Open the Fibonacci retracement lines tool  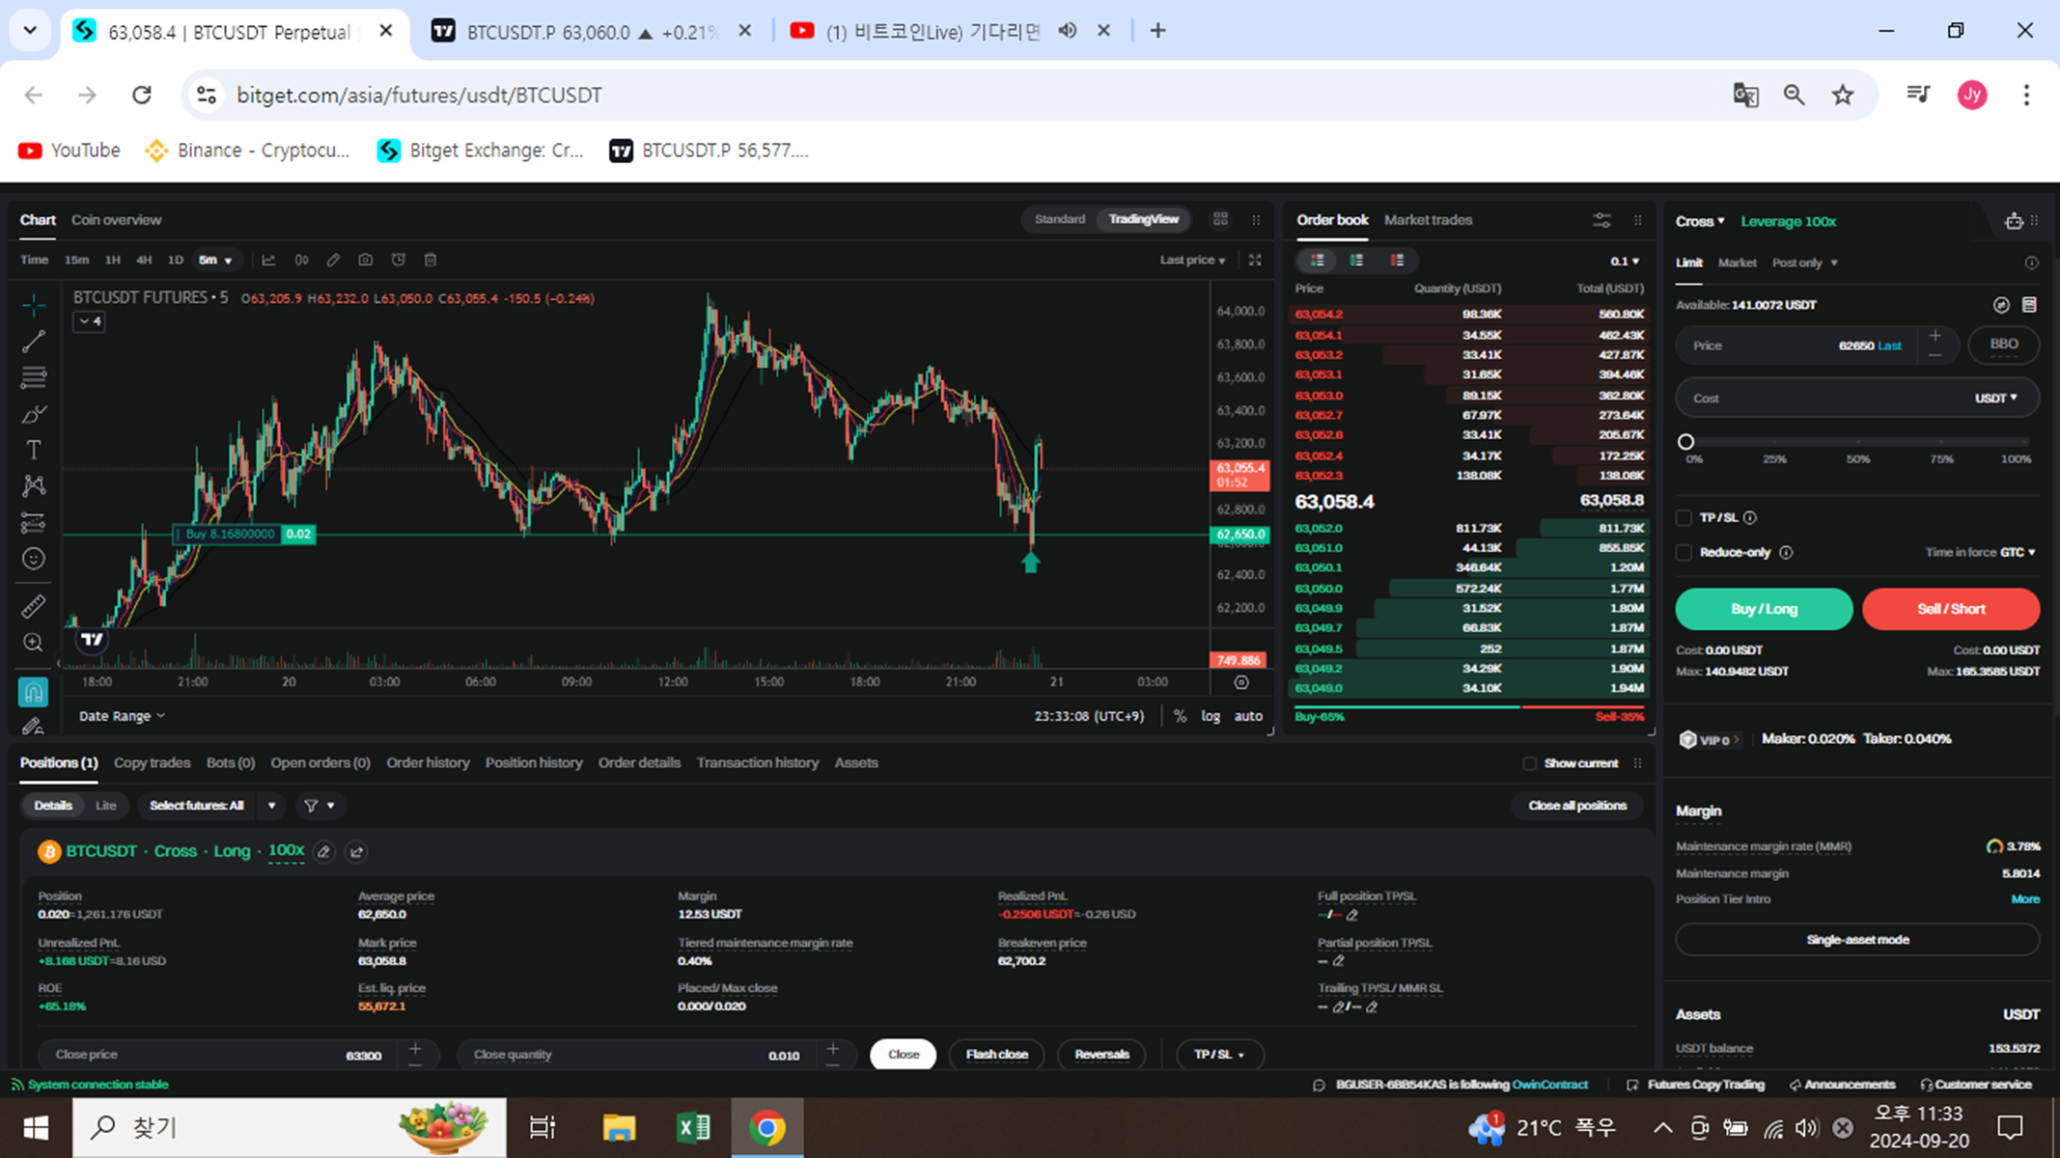34,377
